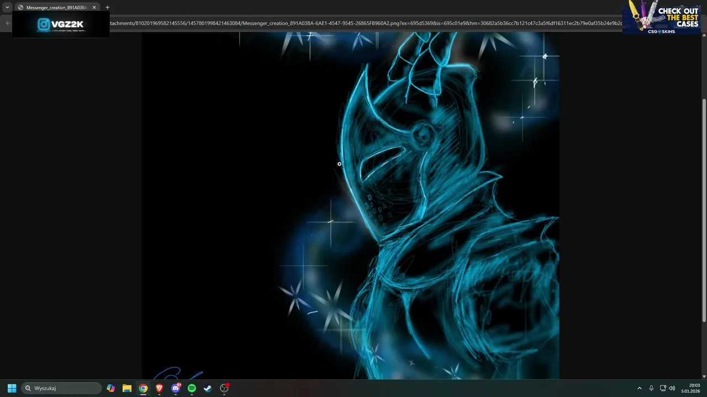Select the Messenger_creation browser tab
Viewport: 707px width, 397px height.
[56, 7]
